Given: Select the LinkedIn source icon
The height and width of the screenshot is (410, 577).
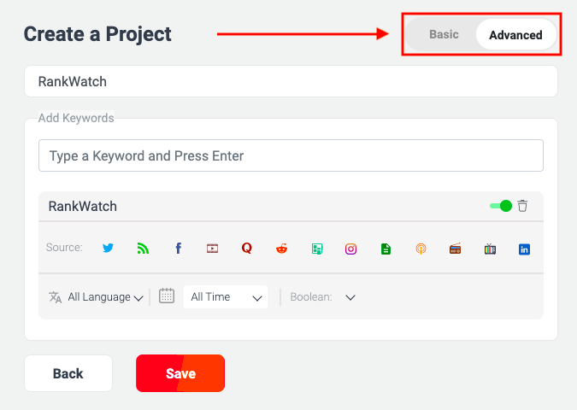Looking at the screenshot, I should point(524,249).
